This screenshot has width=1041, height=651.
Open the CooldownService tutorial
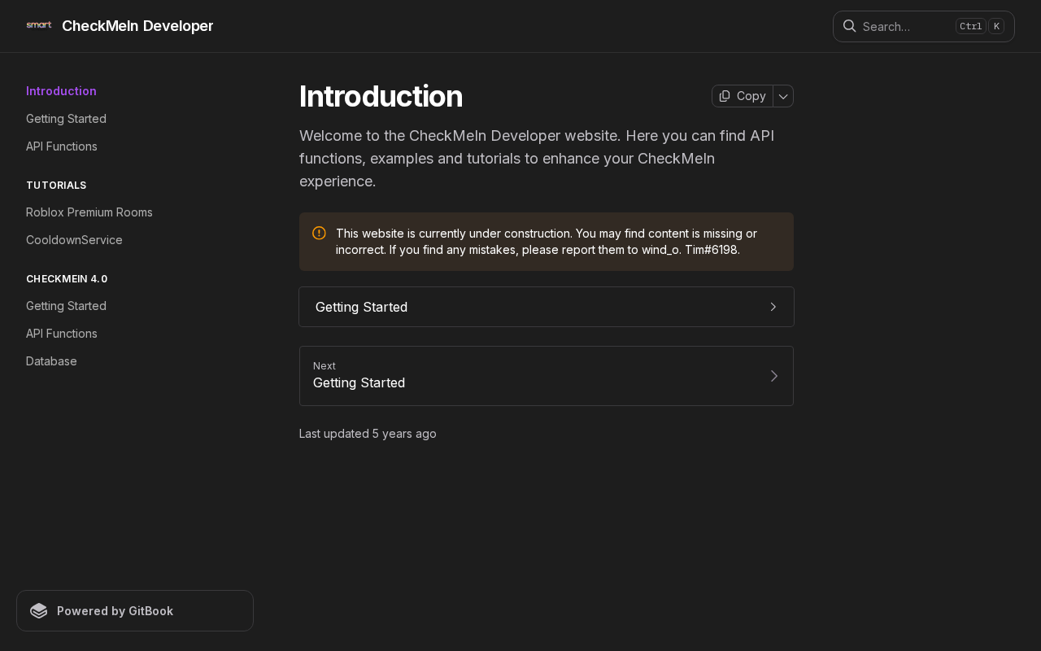coord(74,240)
